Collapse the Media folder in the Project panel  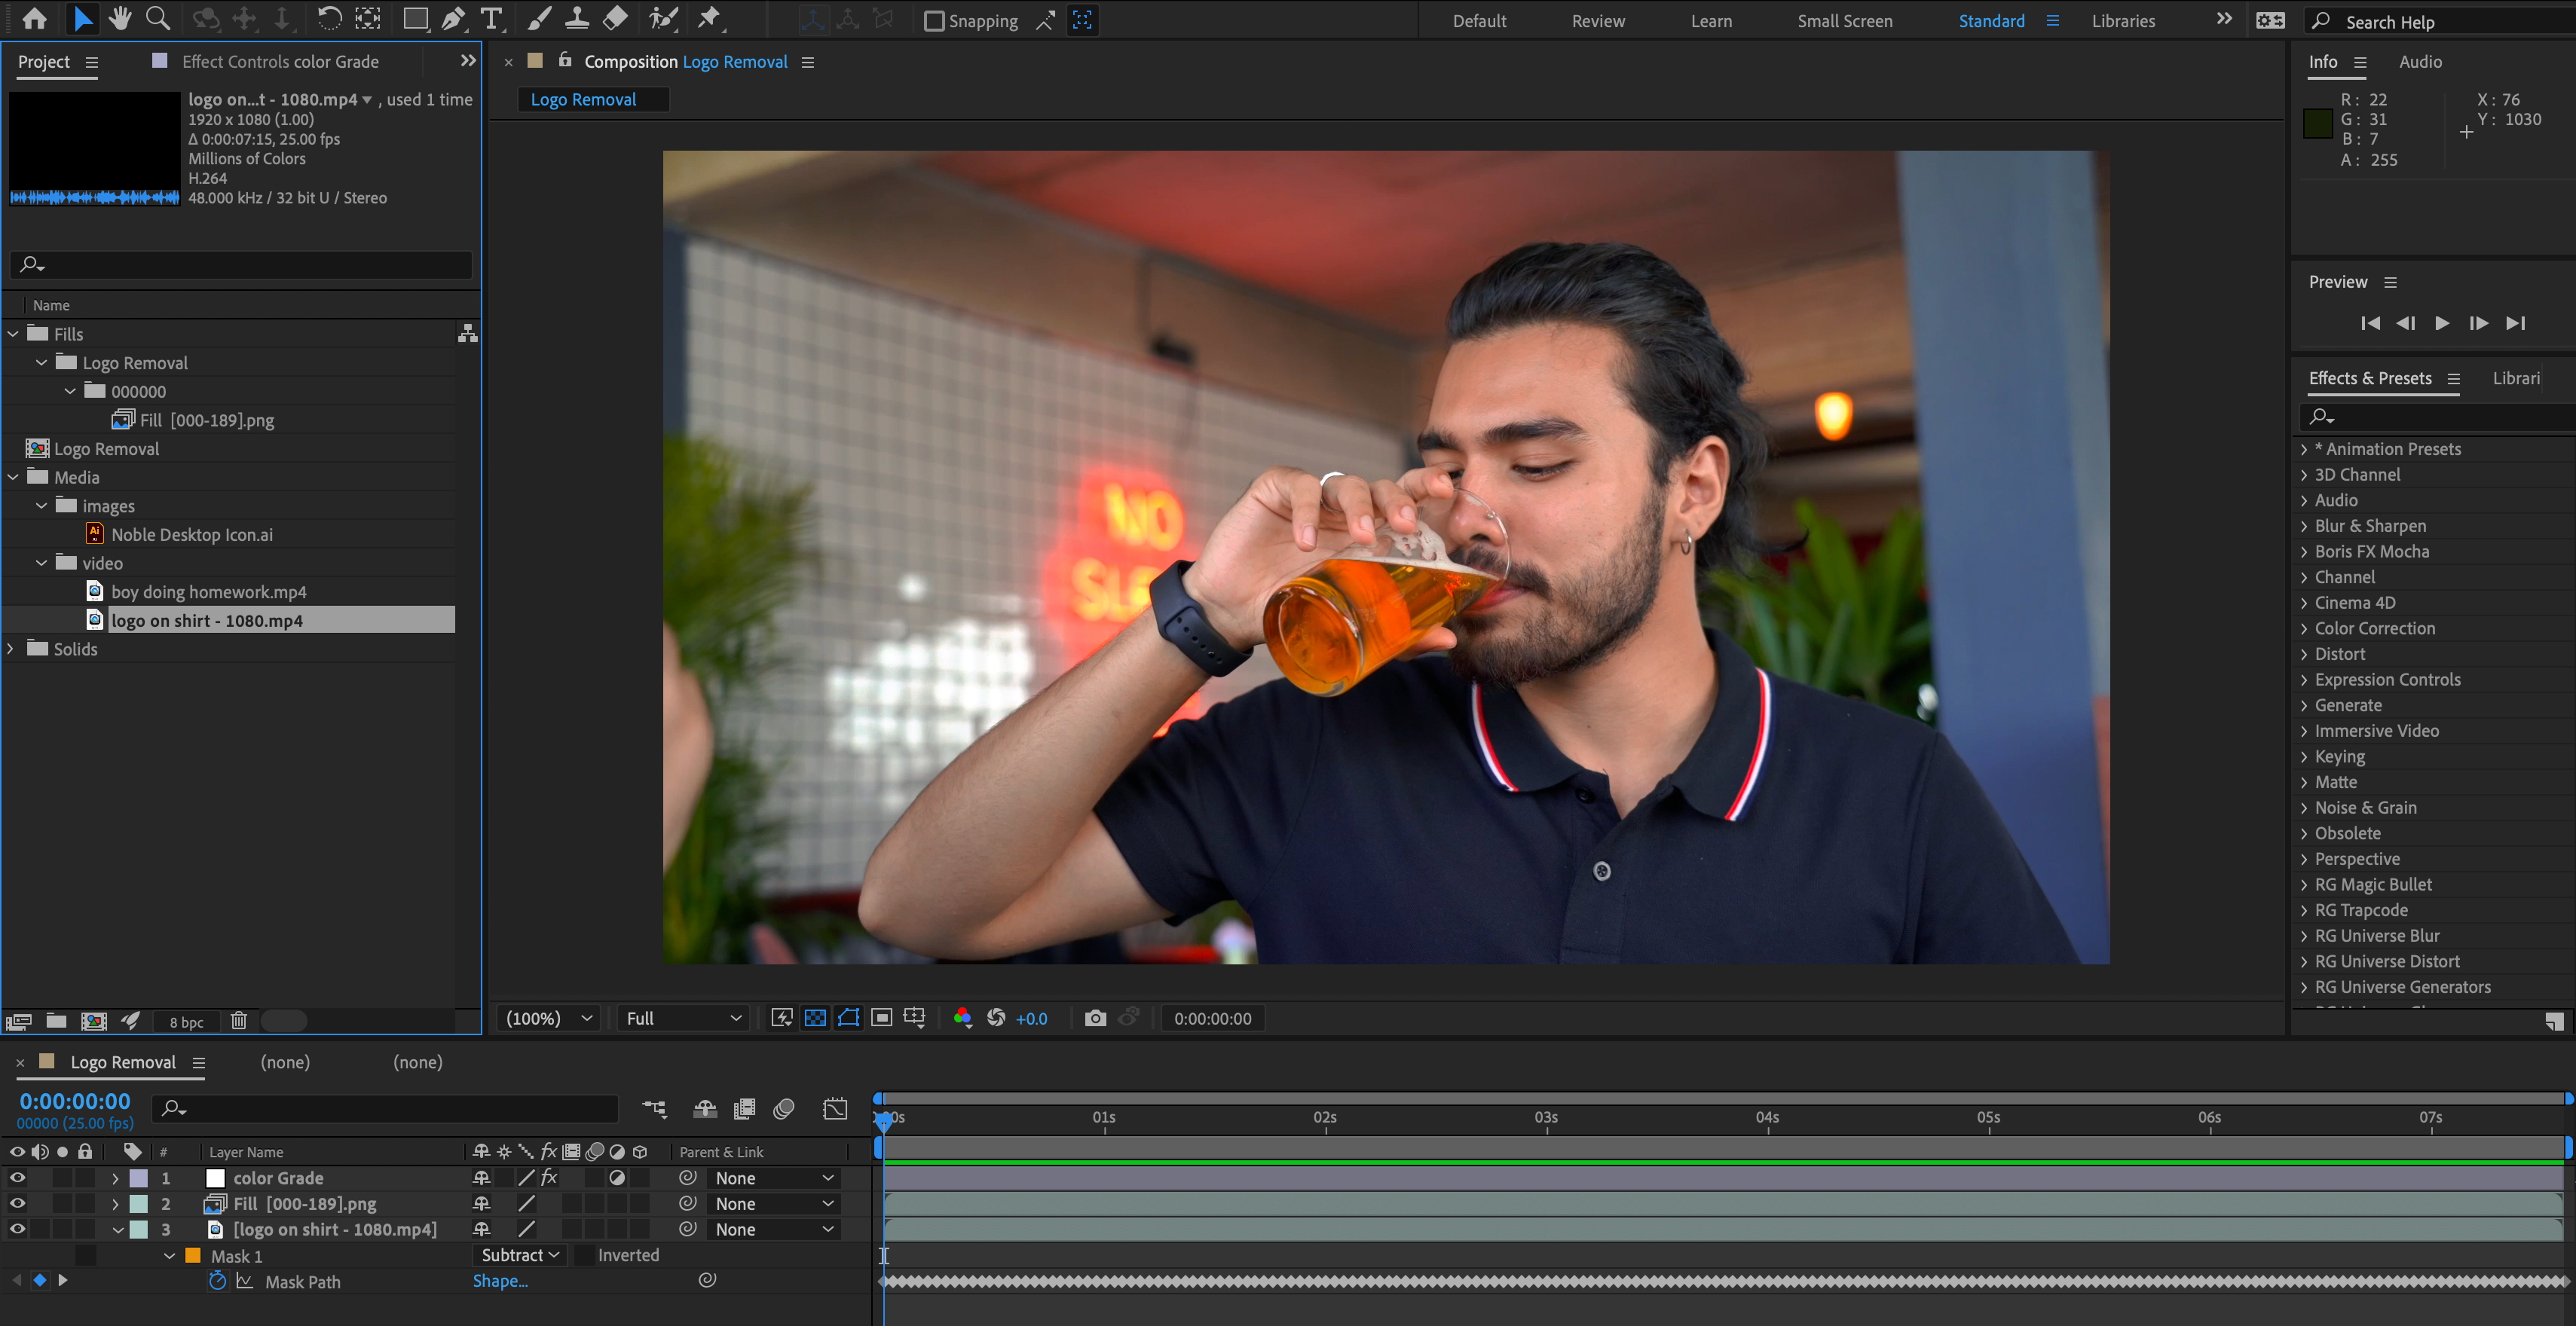pos(12,477)
